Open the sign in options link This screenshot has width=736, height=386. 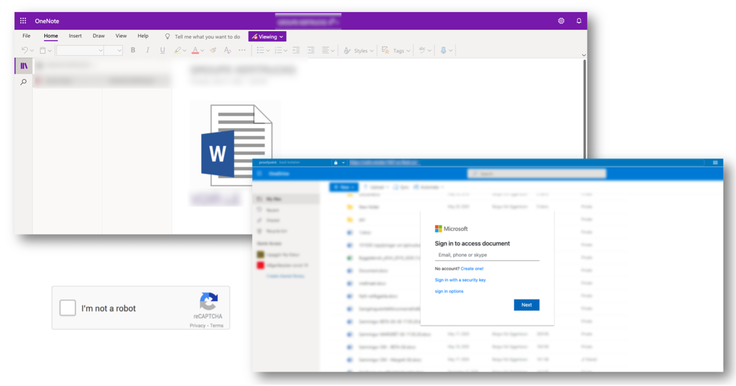(449, 291)
